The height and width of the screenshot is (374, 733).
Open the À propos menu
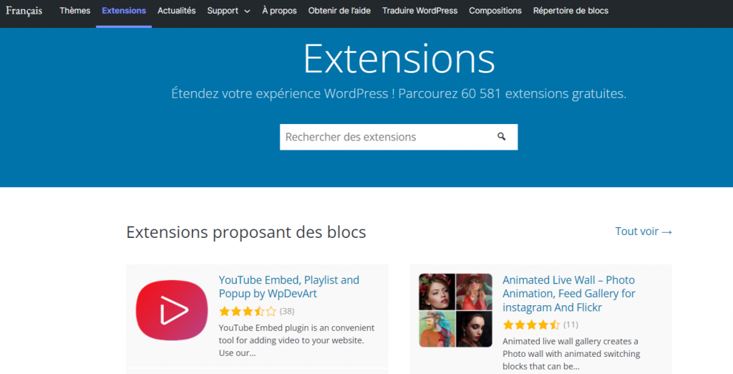[279, 11]
